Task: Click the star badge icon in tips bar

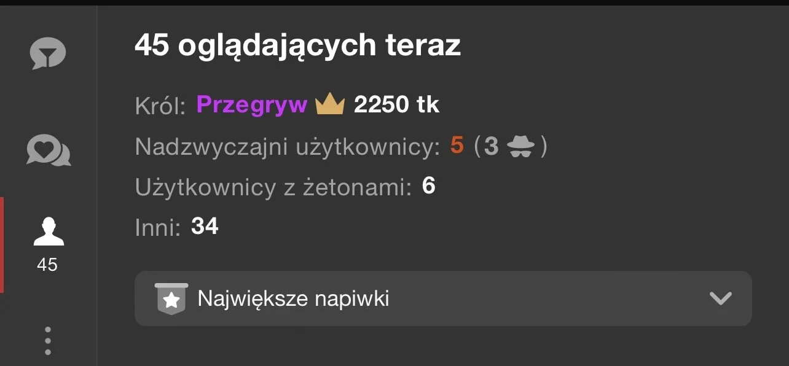Action: coord(171,299)
